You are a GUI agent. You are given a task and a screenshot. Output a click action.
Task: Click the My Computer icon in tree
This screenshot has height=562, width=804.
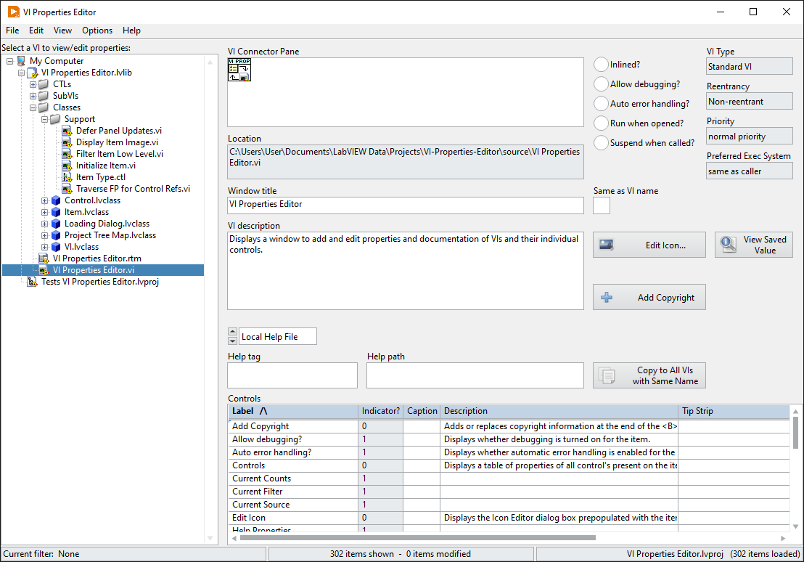coord(22,61)
